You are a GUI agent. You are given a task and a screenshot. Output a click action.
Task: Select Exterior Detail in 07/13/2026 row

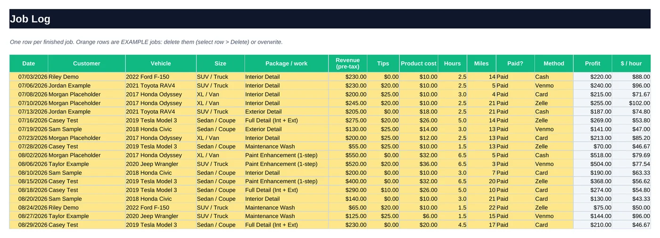pyautogui.click(x=286, y=112)
